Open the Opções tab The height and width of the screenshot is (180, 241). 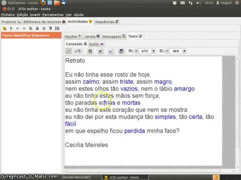tap(73, 36)
